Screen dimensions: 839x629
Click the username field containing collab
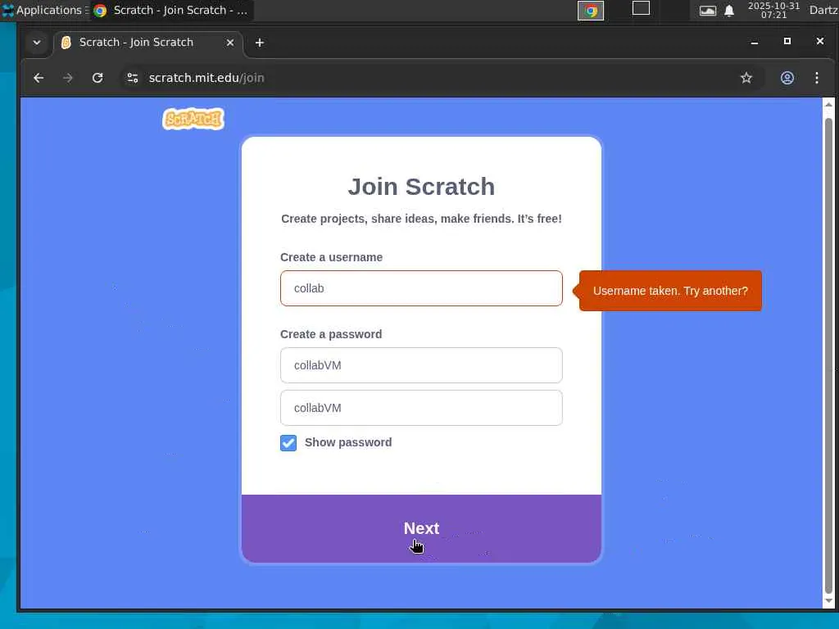tap(421, 288)
